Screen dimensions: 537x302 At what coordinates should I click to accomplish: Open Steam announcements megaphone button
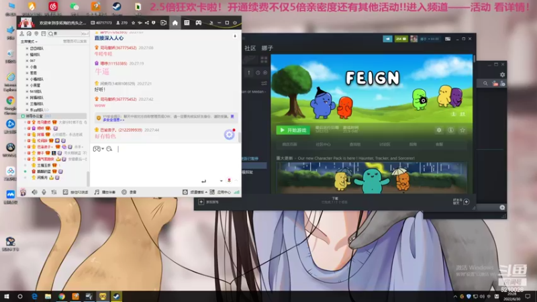387,39
